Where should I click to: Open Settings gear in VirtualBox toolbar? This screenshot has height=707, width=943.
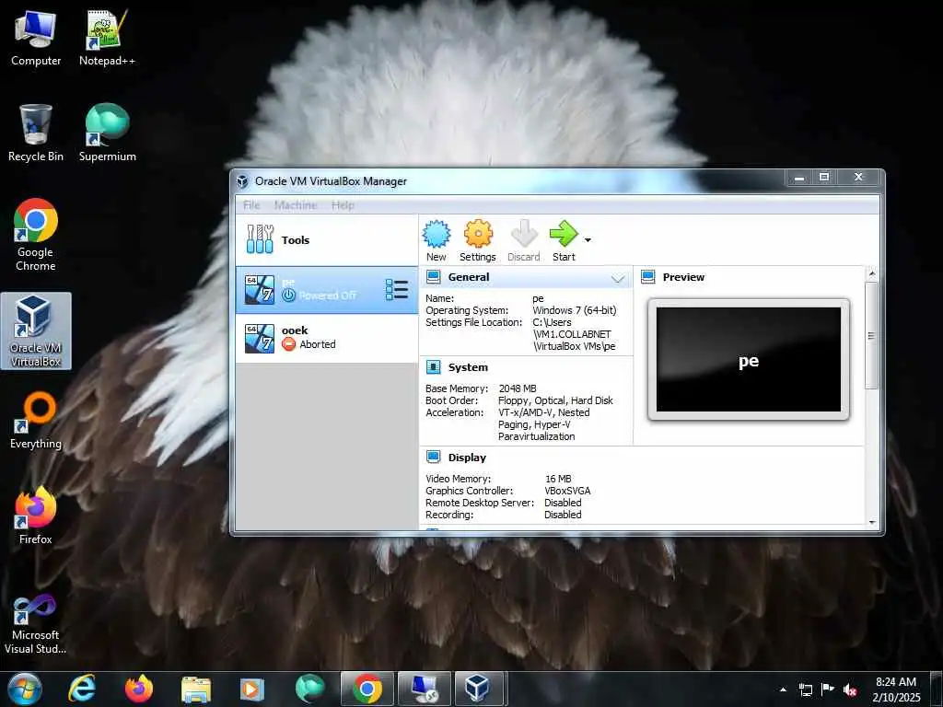click(x=478, y=234)
